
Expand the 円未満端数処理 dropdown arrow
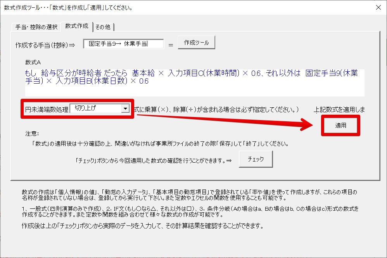(x=125, y=109)
